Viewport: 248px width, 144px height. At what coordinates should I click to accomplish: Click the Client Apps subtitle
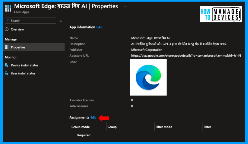[x=21, y=12]
